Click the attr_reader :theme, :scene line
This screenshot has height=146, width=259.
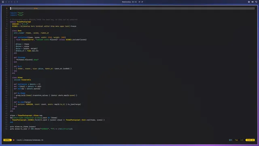(32, 33)
